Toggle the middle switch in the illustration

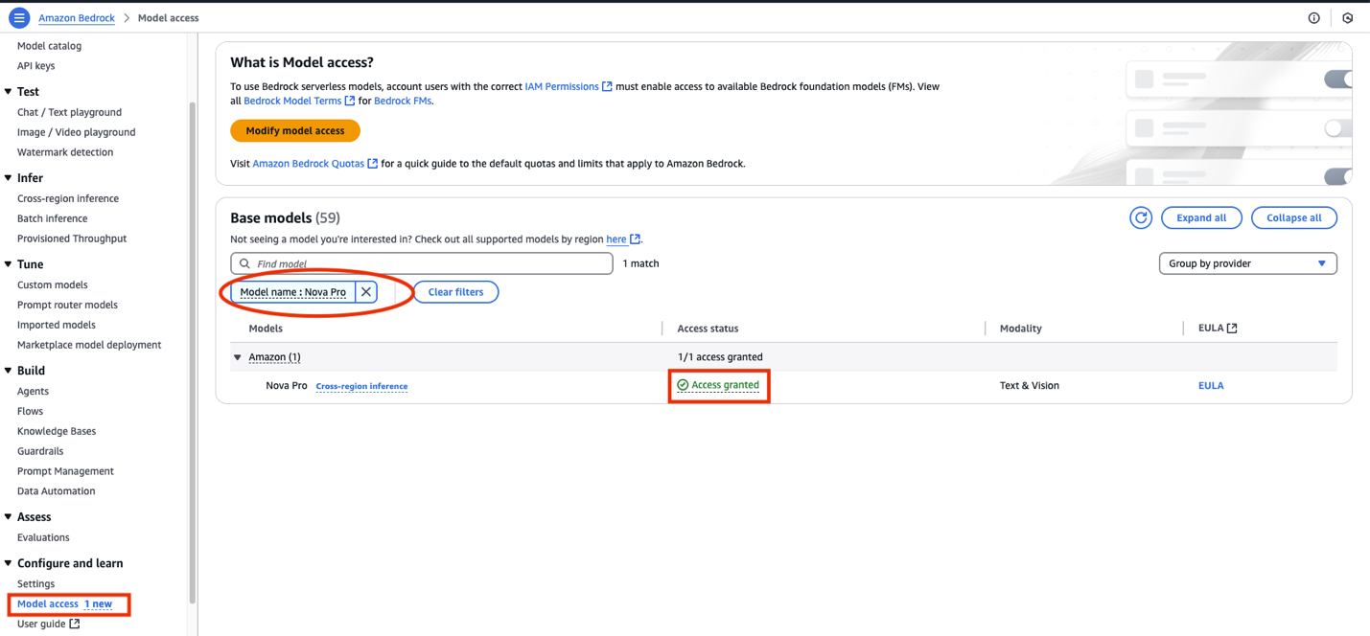tap(1337, 128)
